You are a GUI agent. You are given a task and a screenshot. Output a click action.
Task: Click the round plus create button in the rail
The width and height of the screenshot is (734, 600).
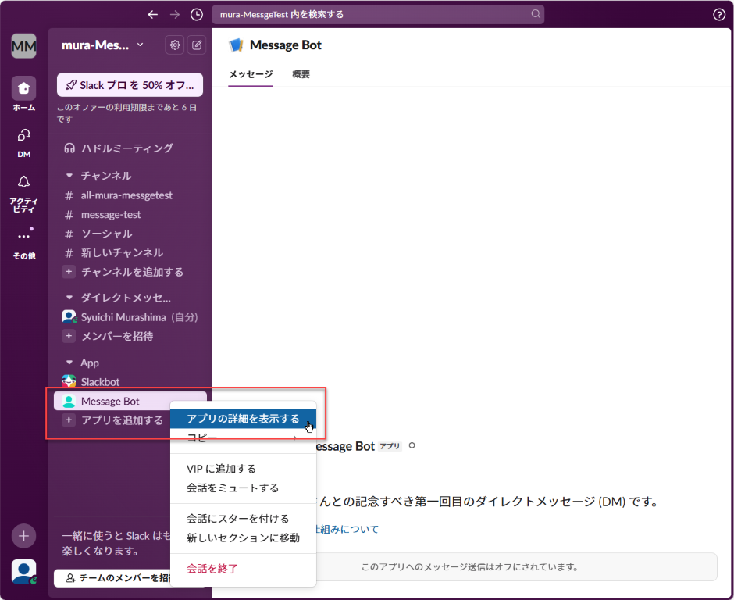(24, 536)
